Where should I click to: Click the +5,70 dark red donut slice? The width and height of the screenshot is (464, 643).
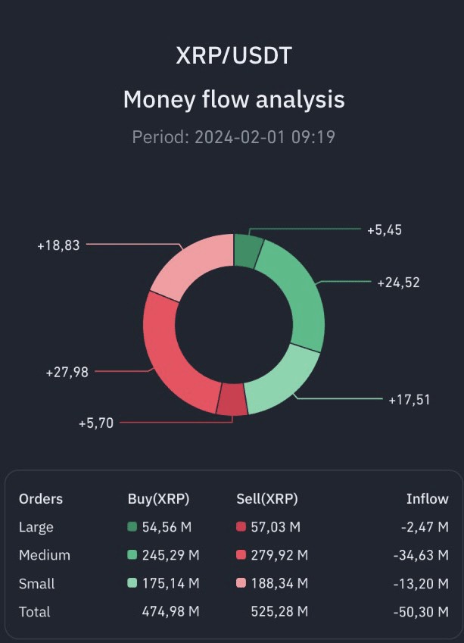[232, 399]
